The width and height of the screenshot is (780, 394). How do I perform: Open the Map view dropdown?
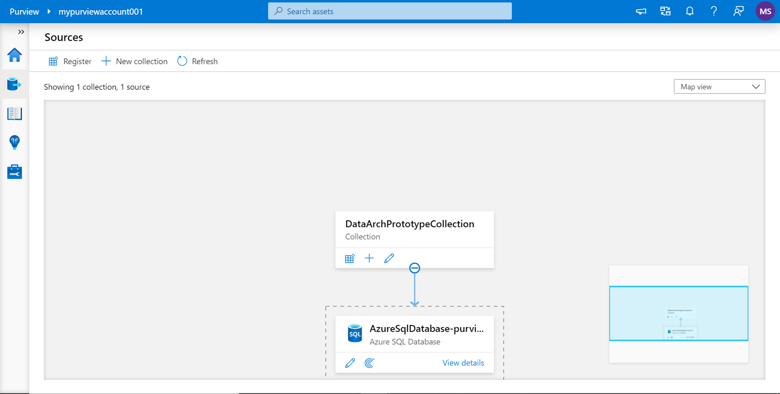(719, 86)
